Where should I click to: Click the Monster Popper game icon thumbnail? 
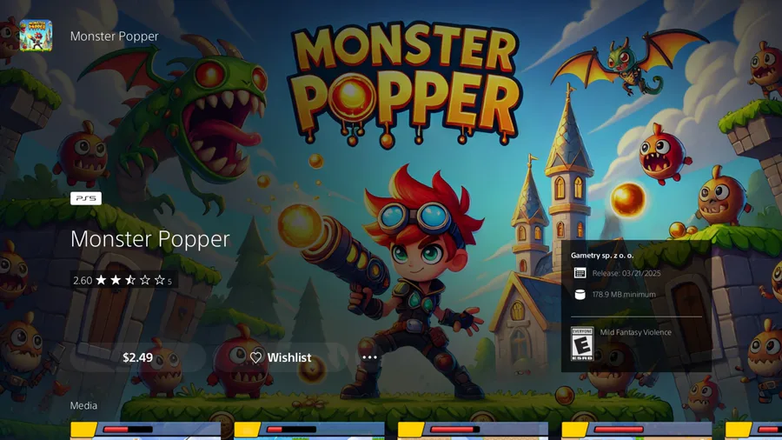[36, 36]
